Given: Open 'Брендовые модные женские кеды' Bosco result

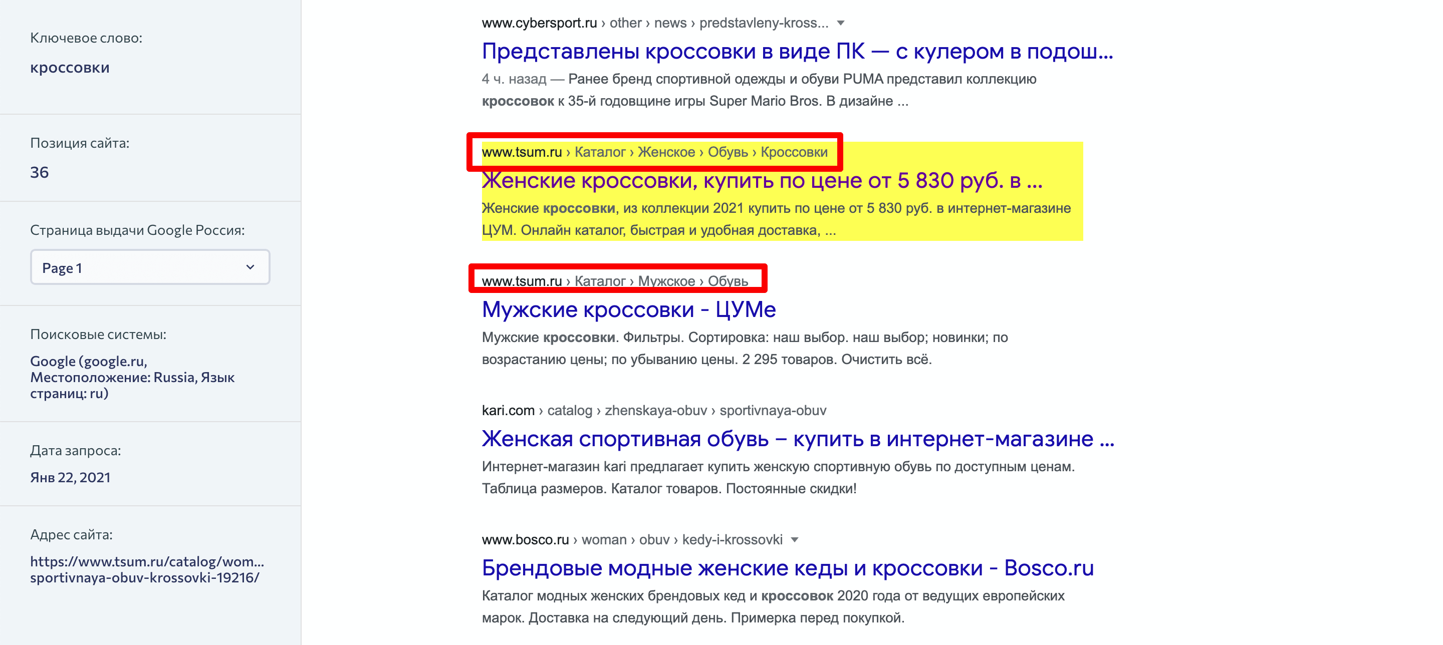Looking at the screenshot, I should tap(788, 568).
